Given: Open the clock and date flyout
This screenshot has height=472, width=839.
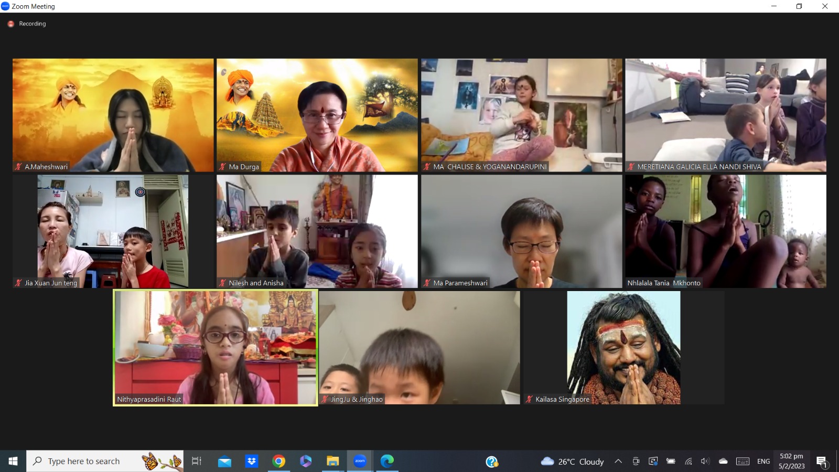Looking at the screenshot, I should [x=791, y=461].
